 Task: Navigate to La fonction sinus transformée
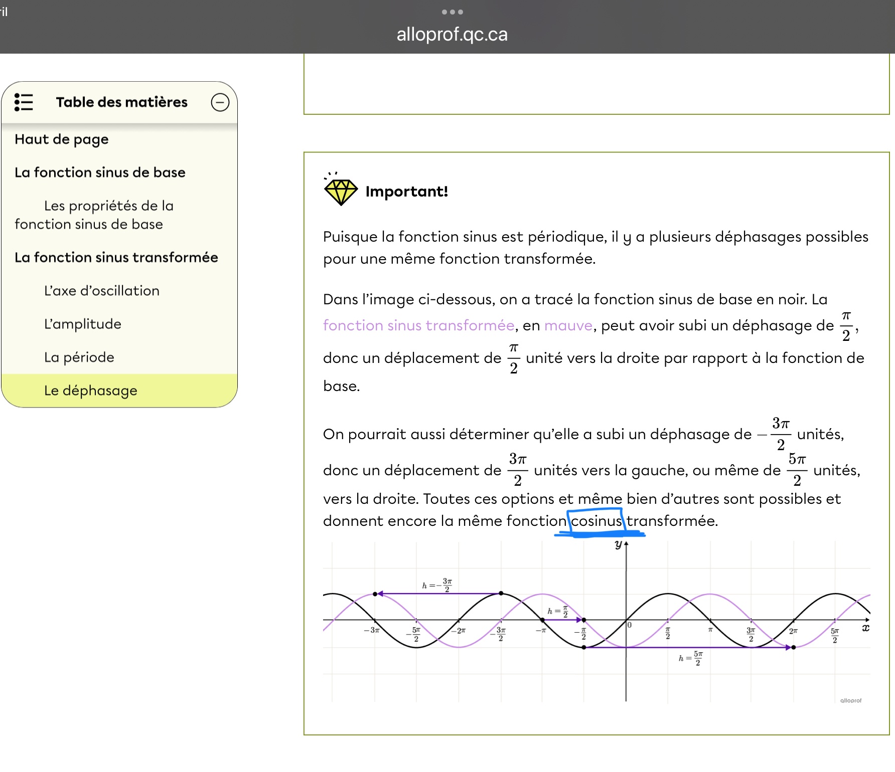tap(116, 258)
